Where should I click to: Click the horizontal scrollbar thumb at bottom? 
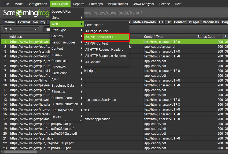20,152
